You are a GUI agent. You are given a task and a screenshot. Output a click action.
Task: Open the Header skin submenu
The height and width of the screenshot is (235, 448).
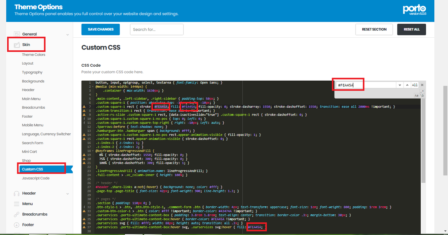tap(28, 90)
